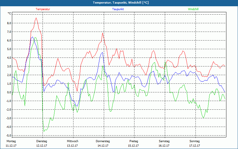The width and height of the screenshot is (238, 149).
Task: Click the Mittwoch day label
Action: point(73,141)
